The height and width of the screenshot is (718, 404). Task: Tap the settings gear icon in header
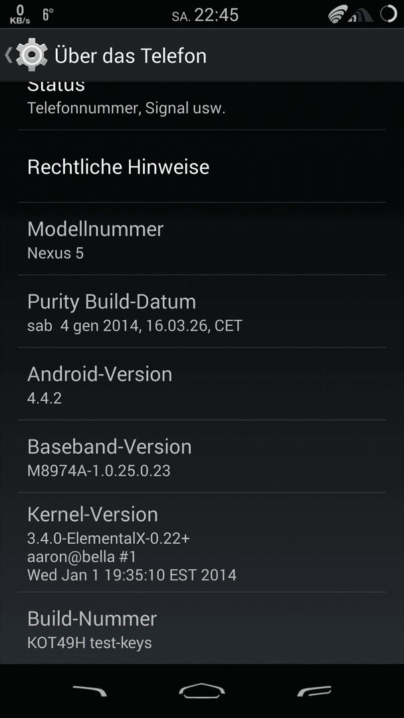[32, 55]
